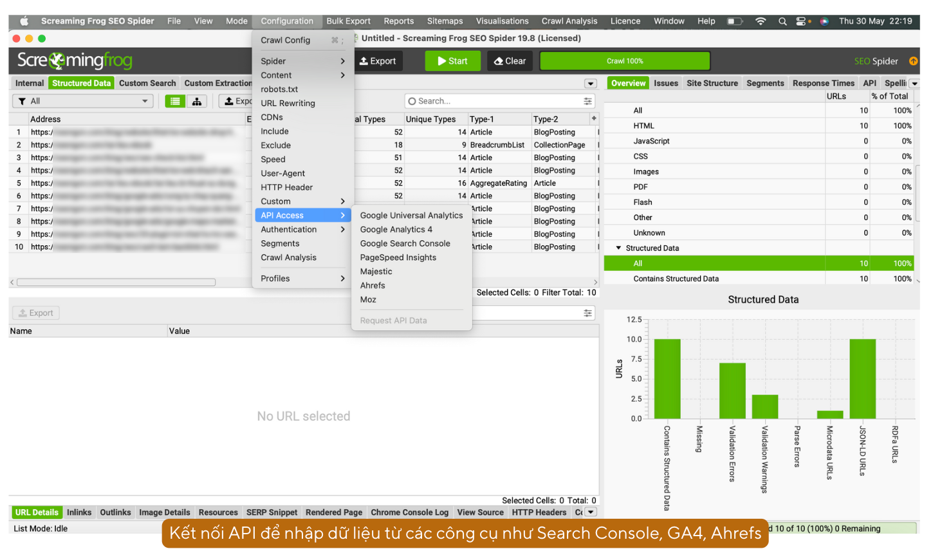Open macOS Control Centre
This screenshot has width=933, height=560.
tap(802, 21)
